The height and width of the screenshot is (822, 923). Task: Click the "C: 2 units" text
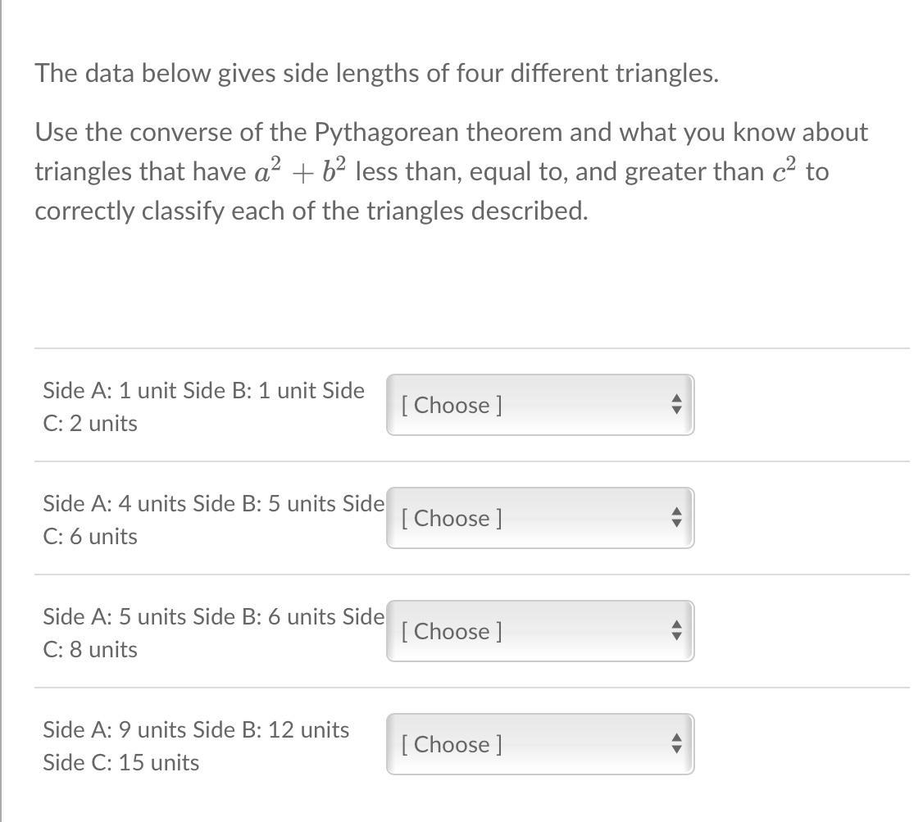(90, 424)
